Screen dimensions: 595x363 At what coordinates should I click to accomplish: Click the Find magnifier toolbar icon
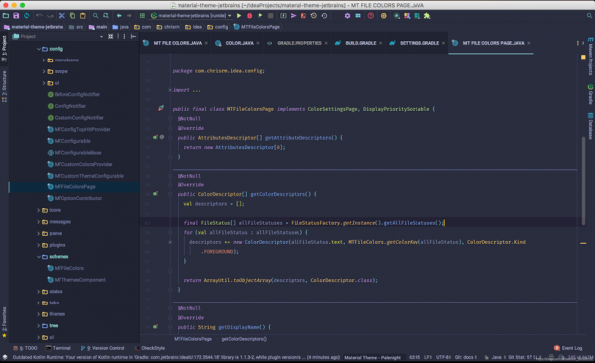click(95, 16)
